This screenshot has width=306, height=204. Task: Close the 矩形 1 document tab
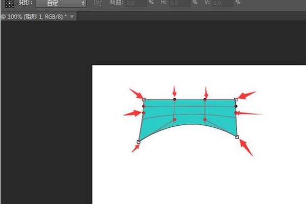72,16
